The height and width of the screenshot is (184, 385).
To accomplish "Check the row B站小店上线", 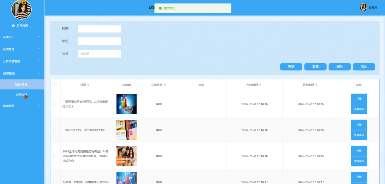I will [55, 130].
